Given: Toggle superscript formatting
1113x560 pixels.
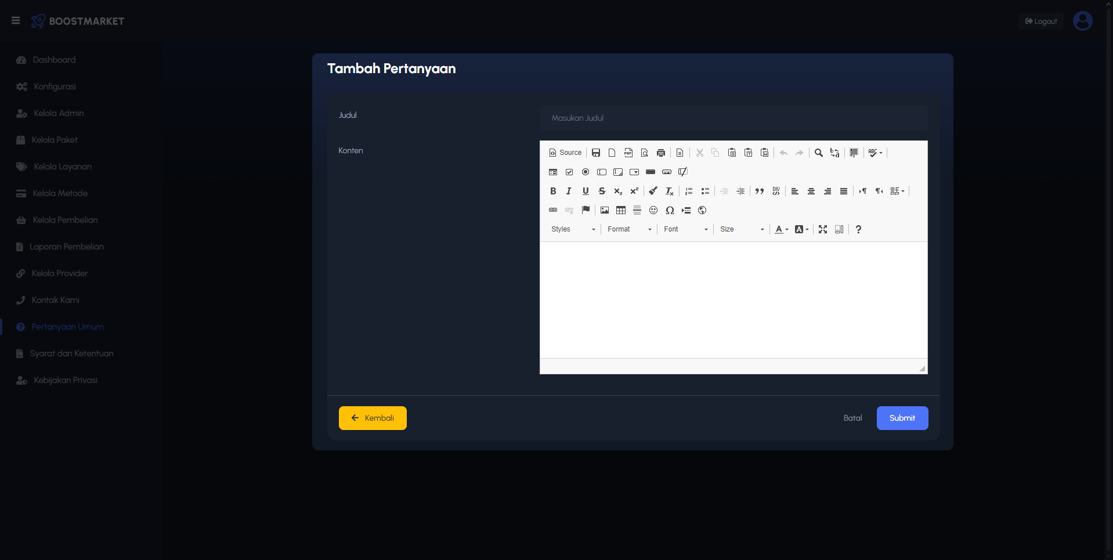Looking at the screenshot, I should [634, 191].
